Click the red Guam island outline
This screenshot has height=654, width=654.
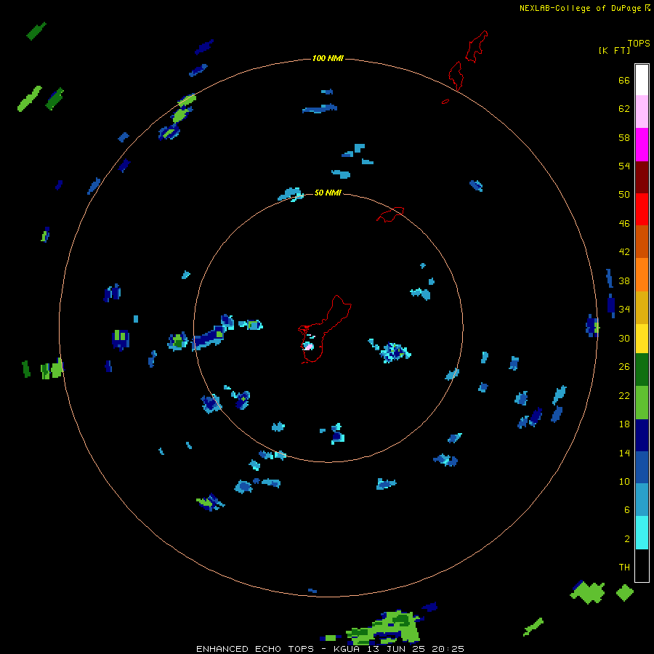point(325,329)
